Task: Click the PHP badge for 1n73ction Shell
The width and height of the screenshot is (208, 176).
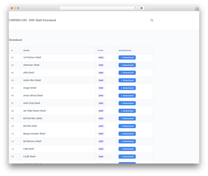Action: pos(101,57)
